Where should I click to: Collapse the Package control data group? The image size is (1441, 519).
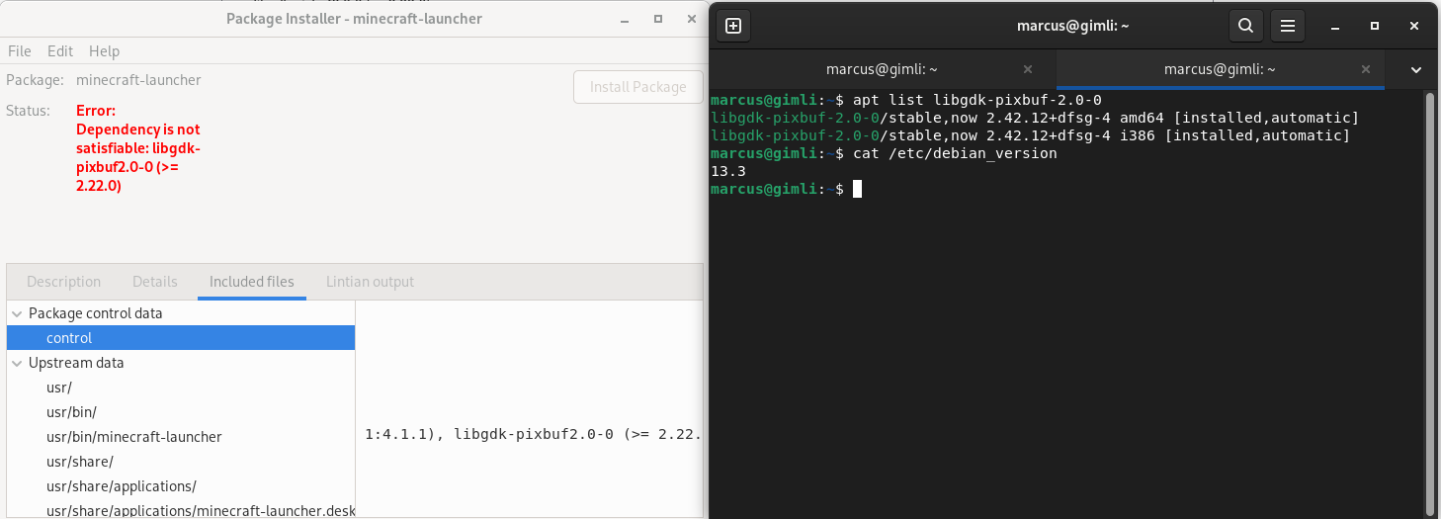click(x=17, y=313)
